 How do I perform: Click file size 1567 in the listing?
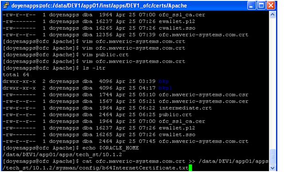coord(105,102)
